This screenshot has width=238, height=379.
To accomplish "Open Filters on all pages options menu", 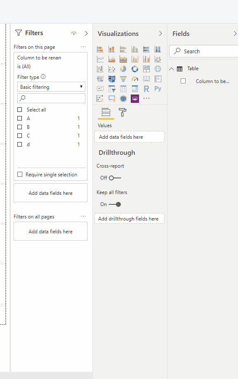I will pos(83,216).
